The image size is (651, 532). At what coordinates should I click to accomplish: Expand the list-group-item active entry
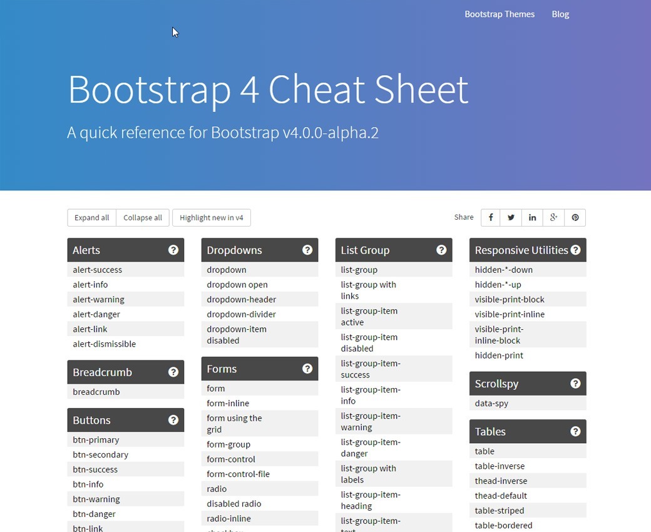coord(369,317)
